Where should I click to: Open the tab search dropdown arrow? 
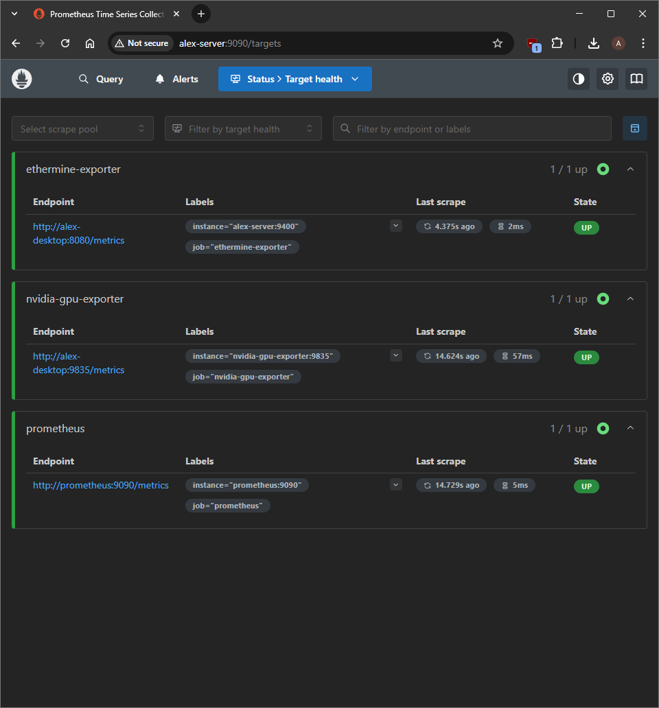14,14
